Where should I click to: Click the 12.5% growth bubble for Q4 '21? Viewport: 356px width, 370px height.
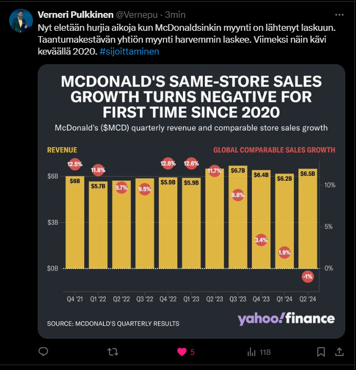coord(75,164)
